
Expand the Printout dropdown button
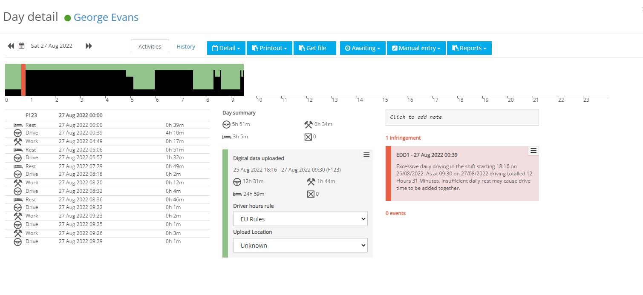coord(269,48)
